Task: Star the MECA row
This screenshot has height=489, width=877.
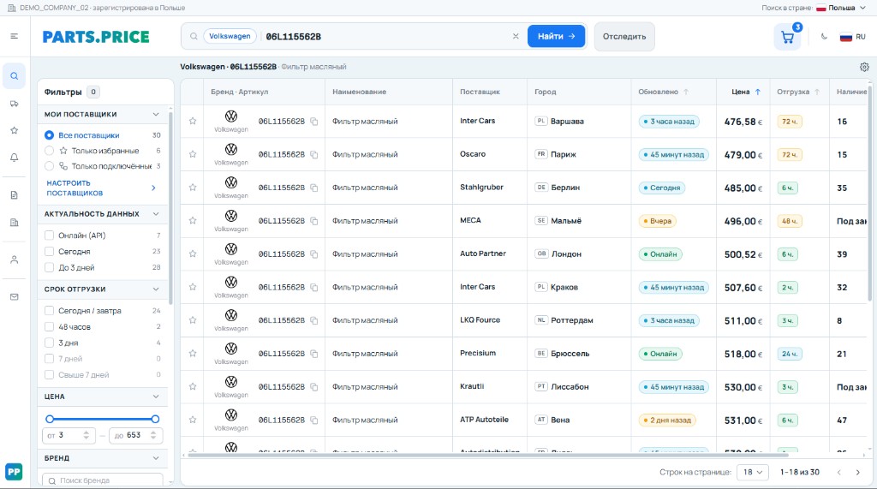Action: pos(193,220)
